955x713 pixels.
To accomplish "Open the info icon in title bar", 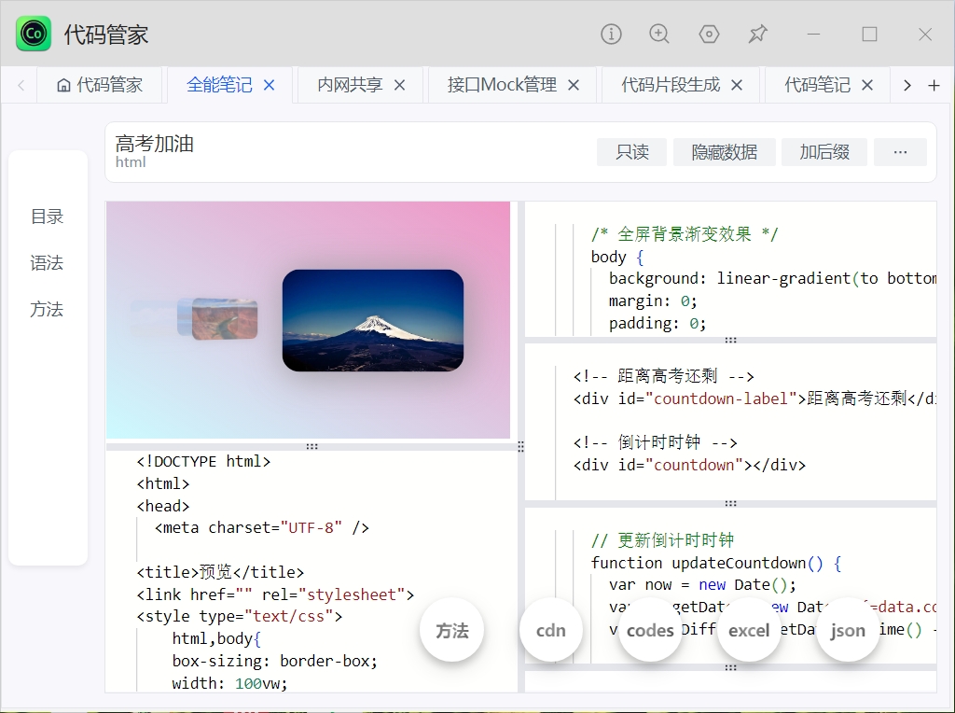I will (611, 35).
